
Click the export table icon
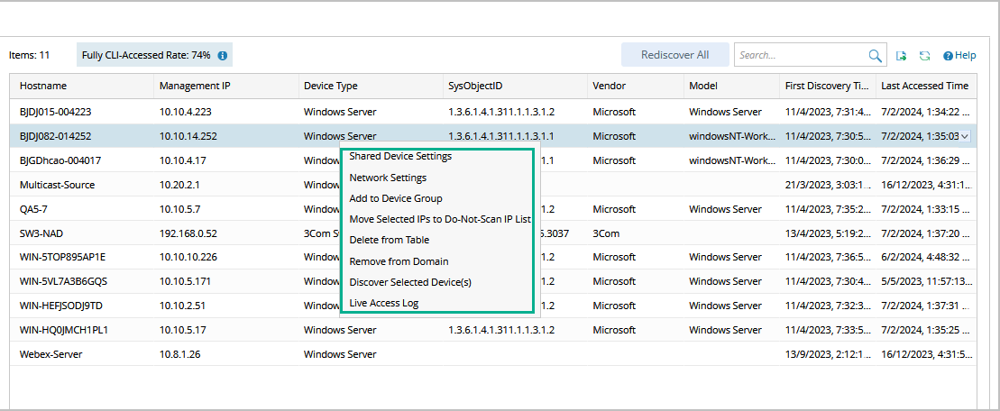click(x=901, y=56)
